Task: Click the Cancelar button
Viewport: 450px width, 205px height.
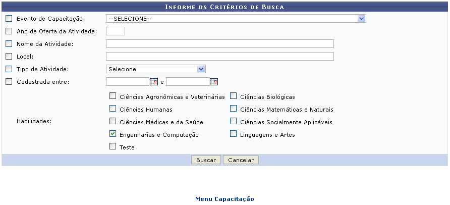Action: point(241,160)
